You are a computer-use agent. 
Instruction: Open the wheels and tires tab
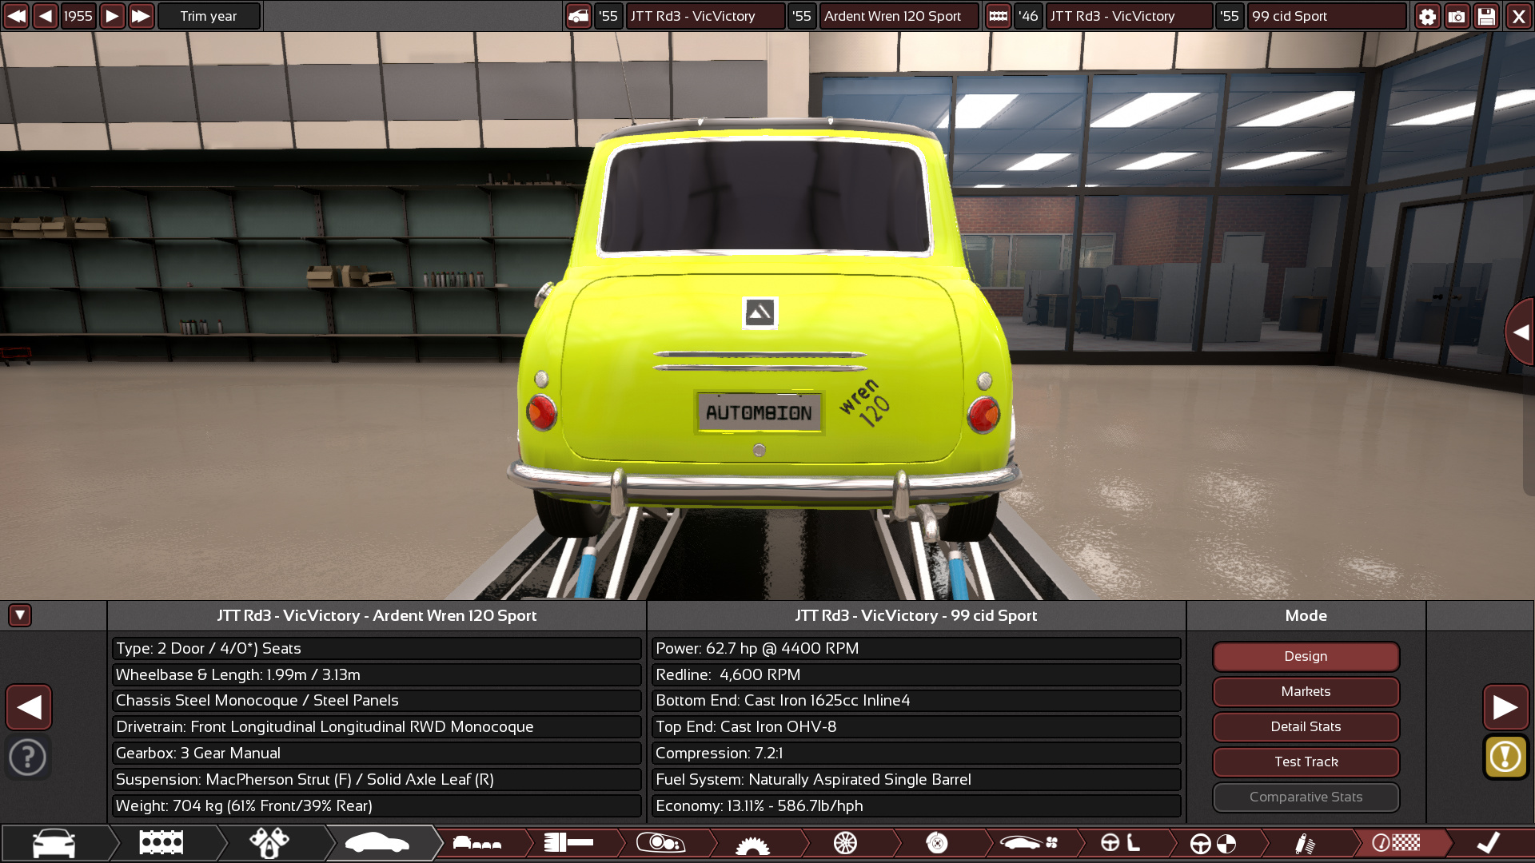tap(845, 843)
